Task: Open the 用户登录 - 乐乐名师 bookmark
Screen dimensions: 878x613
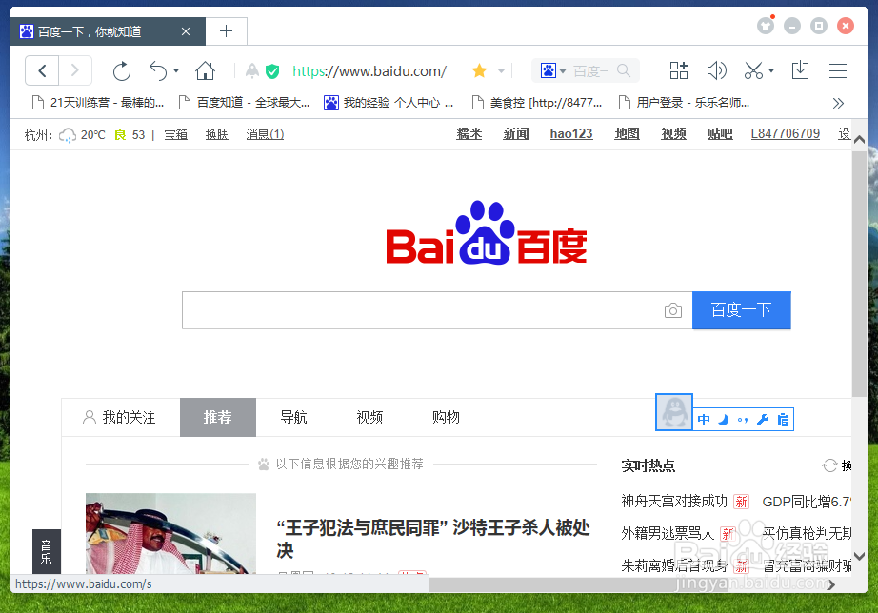Action: click(684, 103)
